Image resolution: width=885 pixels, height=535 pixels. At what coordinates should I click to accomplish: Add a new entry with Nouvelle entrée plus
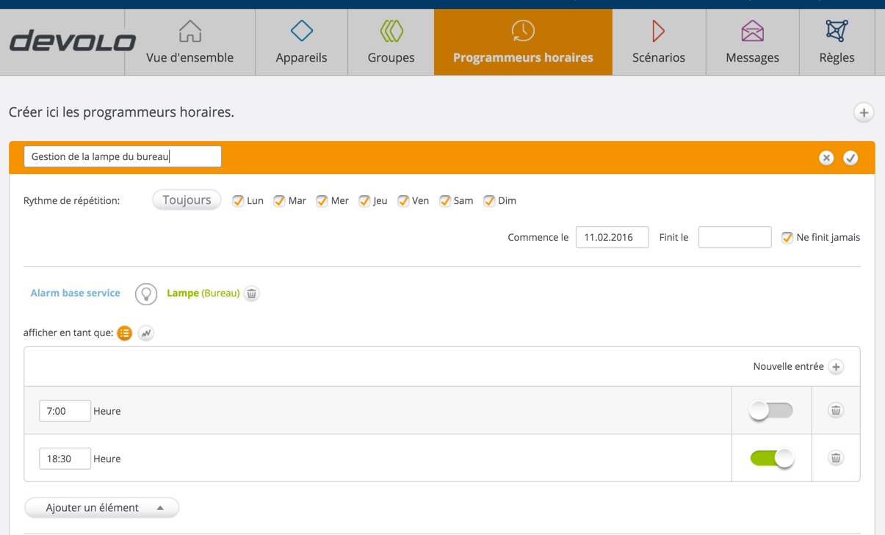[x=836, y=367]
